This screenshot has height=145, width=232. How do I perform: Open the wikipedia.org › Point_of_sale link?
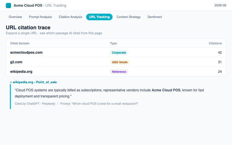[x=35, y=82]
